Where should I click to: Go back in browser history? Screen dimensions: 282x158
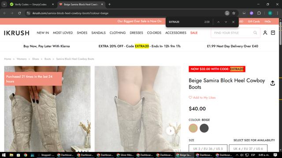pyautogui.click(x=5, y=13)
